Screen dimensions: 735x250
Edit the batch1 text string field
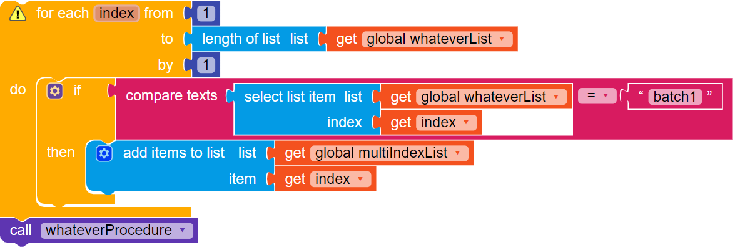(674, 97)
